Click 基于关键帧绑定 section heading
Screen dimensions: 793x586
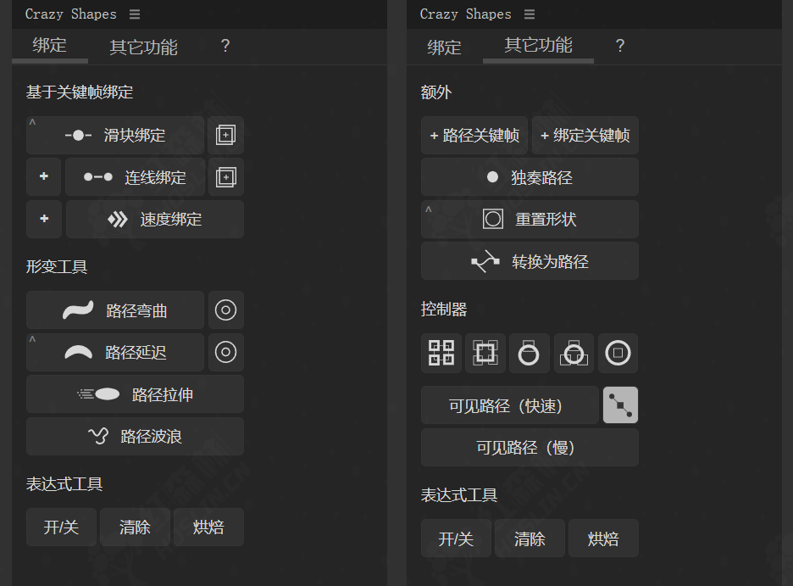click(80, 92)
